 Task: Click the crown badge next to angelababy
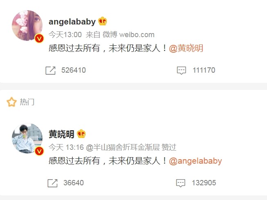[x=103, y=21]
